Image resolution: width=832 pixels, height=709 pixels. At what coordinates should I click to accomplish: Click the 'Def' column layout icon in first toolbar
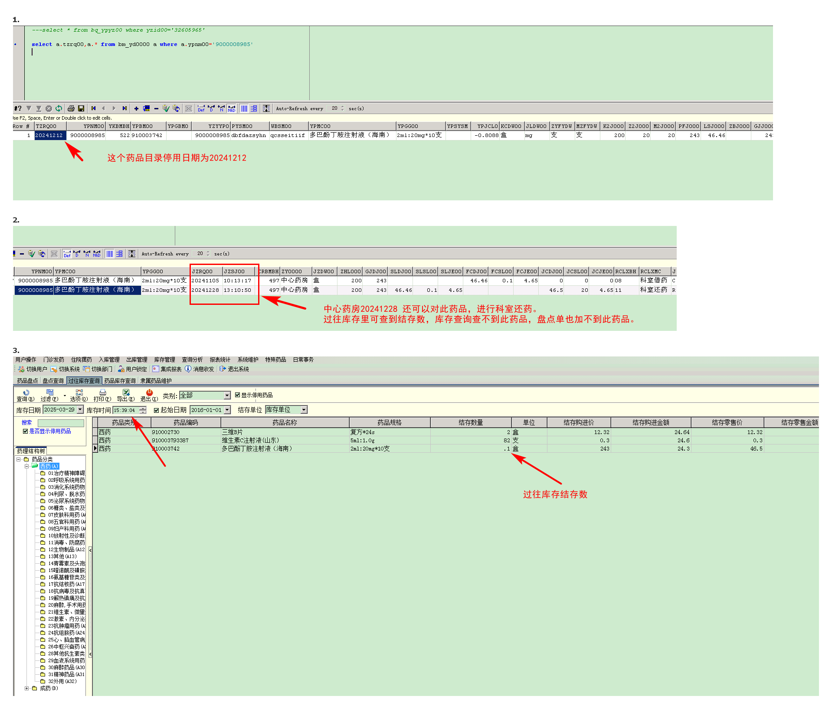[201, 108]
